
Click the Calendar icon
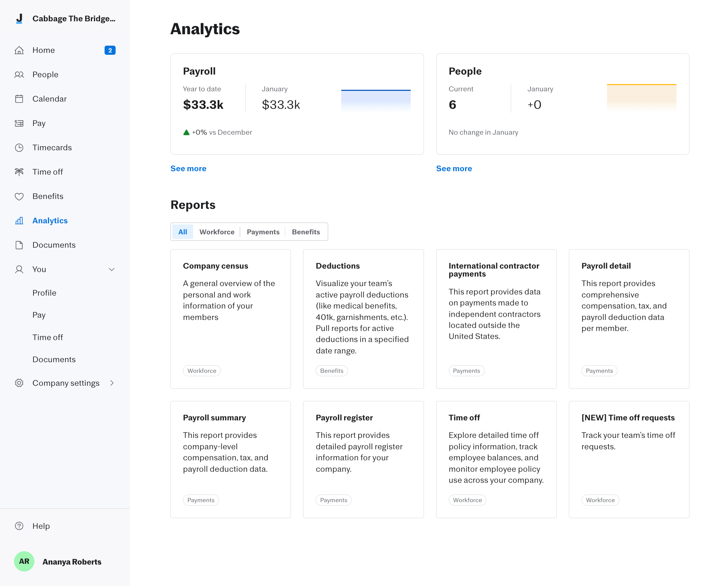(19, 99)
